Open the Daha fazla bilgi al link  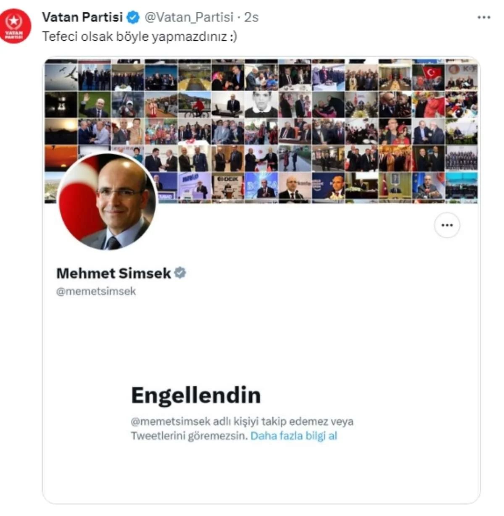(x=294, y=436)
